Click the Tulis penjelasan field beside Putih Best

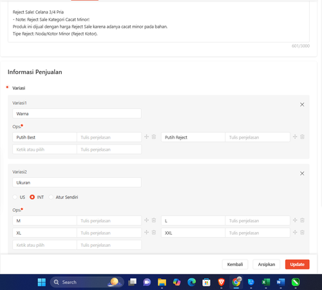coord(109,137)
